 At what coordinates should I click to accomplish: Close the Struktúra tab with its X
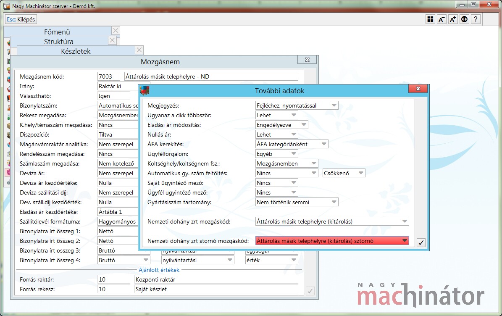[112, 40]
